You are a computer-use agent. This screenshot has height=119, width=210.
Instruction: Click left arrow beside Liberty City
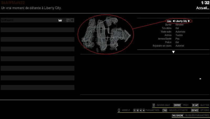click(x=174, y=21)
